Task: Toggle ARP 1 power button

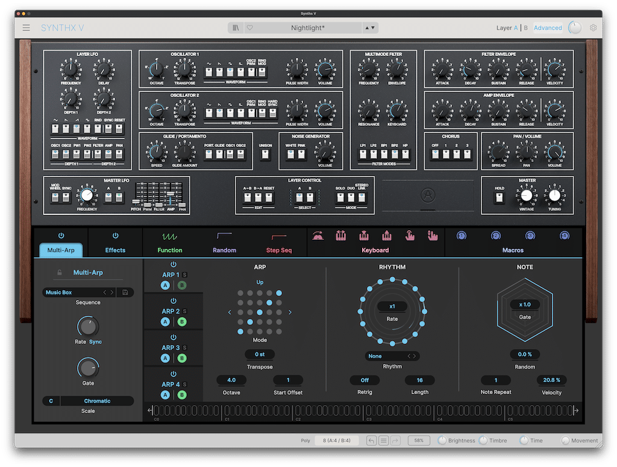Action: click(173, 265)
